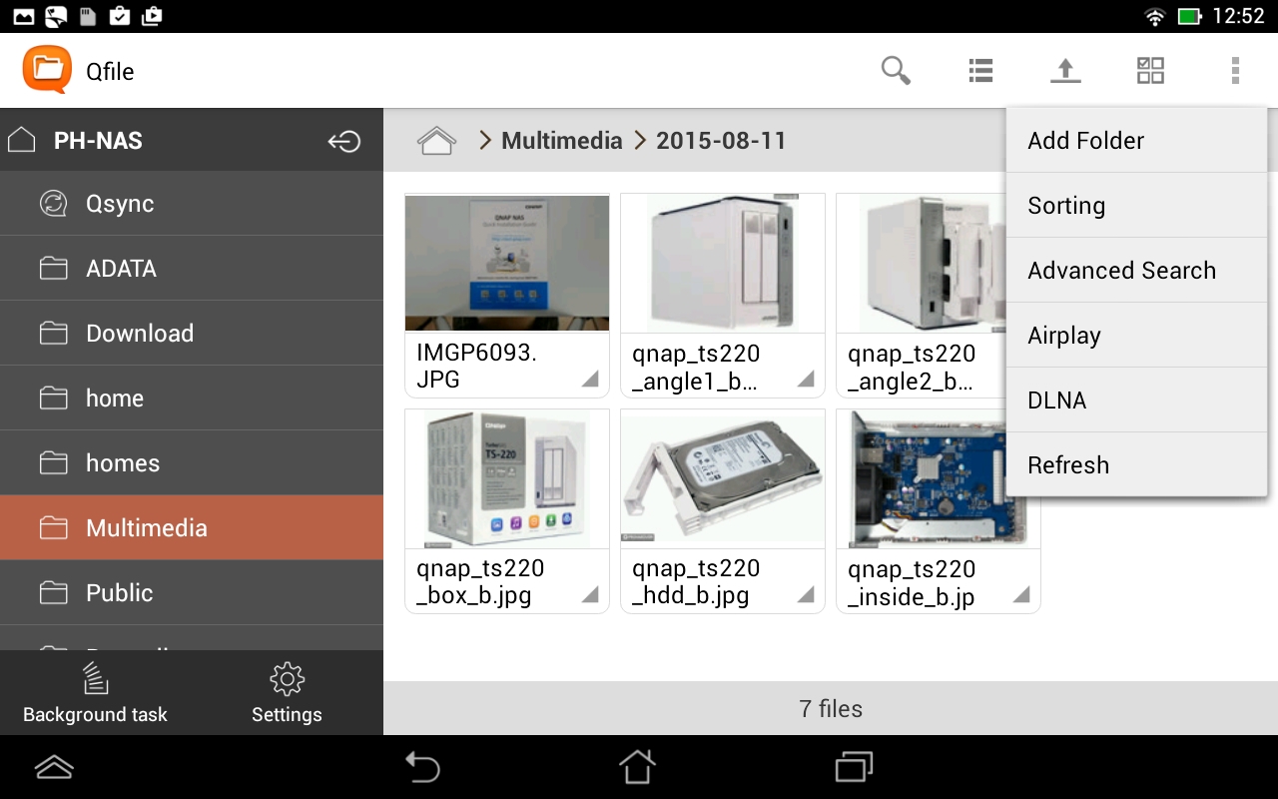Choose Sorting from overflow menu
The height and width of the screenshot is (799, 1278).
[1136, 206]
